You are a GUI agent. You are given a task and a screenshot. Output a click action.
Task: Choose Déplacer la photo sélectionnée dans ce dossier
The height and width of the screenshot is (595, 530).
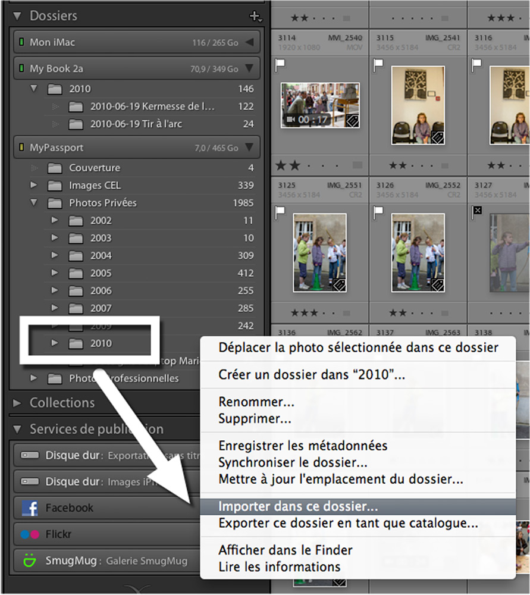(357, 347)
